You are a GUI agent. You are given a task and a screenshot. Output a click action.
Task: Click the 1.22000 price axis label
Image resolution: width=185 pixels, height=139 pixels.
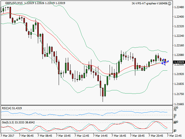point(179,65)
